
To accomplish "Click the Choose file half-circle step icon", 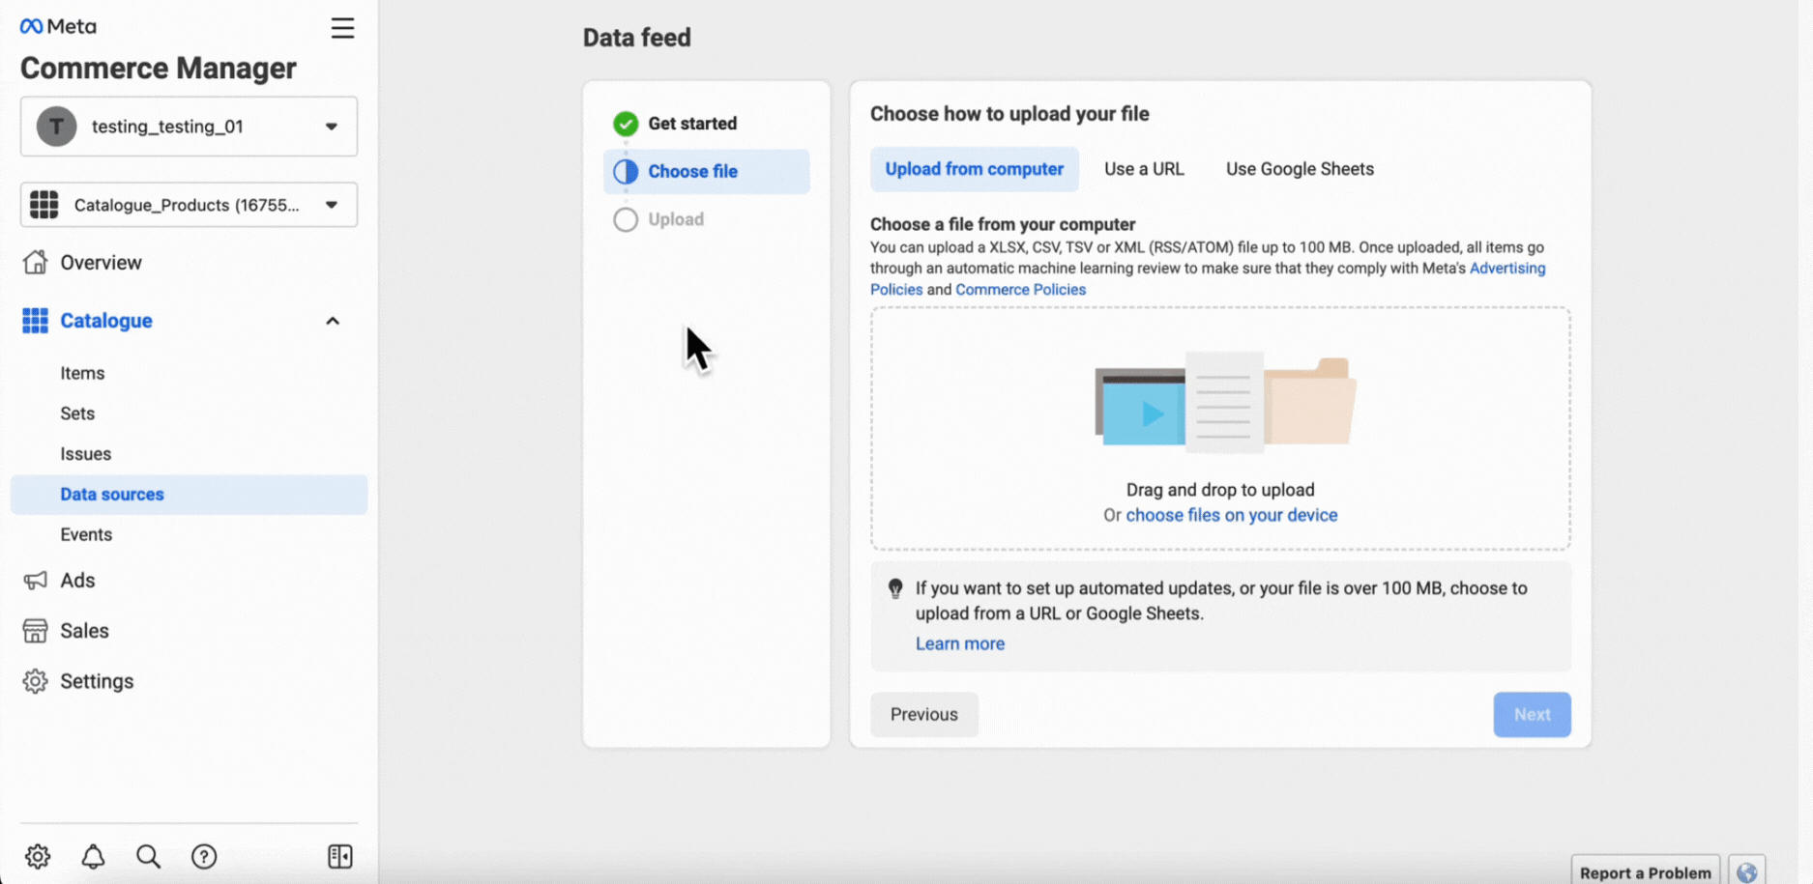I will click(x=626, y=171).
